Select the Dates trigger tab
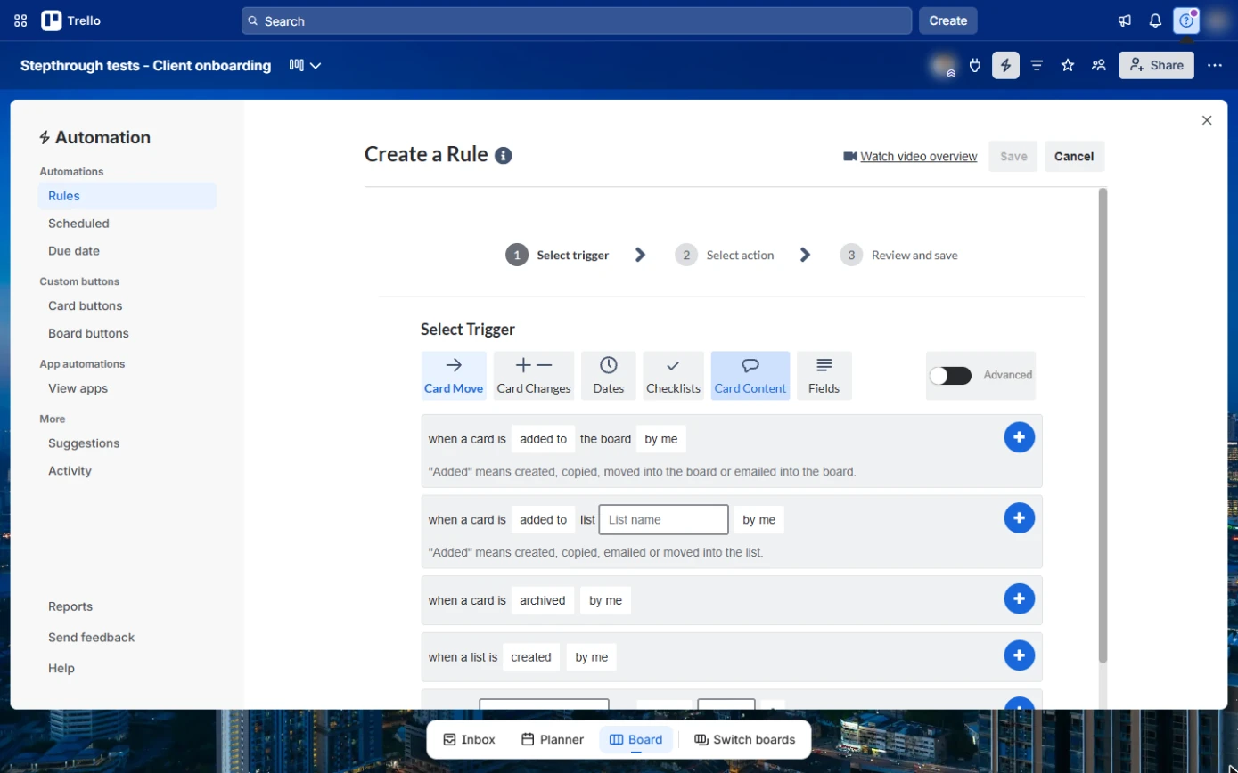 (x=609, y=375)
